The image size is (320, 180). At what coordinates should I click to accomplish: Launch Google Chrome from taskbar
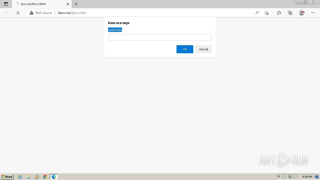(45, 177)
